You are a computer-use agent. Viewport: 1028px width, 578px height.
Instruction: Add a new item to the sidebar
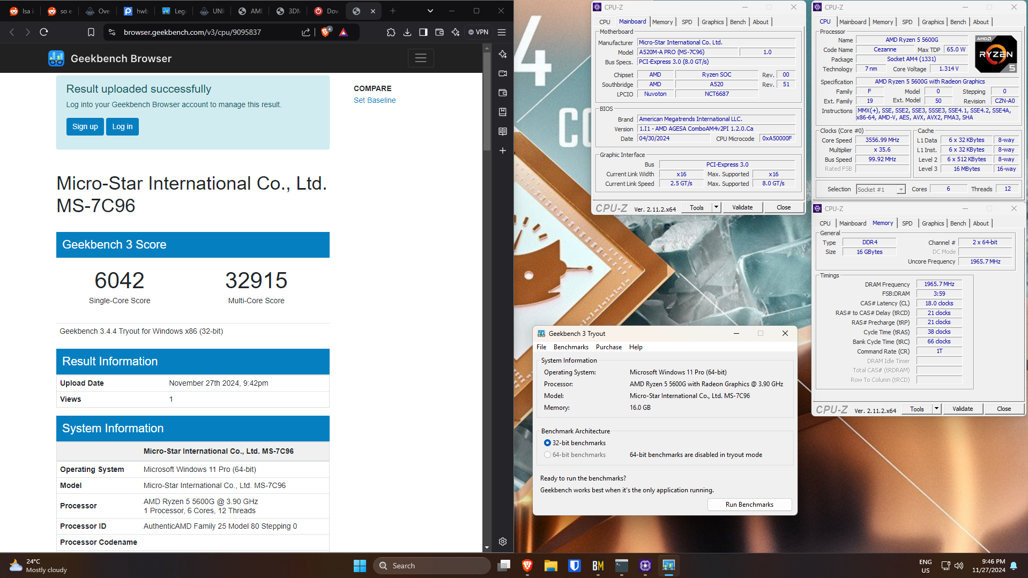pyautogui.click(x=503, y=151)
